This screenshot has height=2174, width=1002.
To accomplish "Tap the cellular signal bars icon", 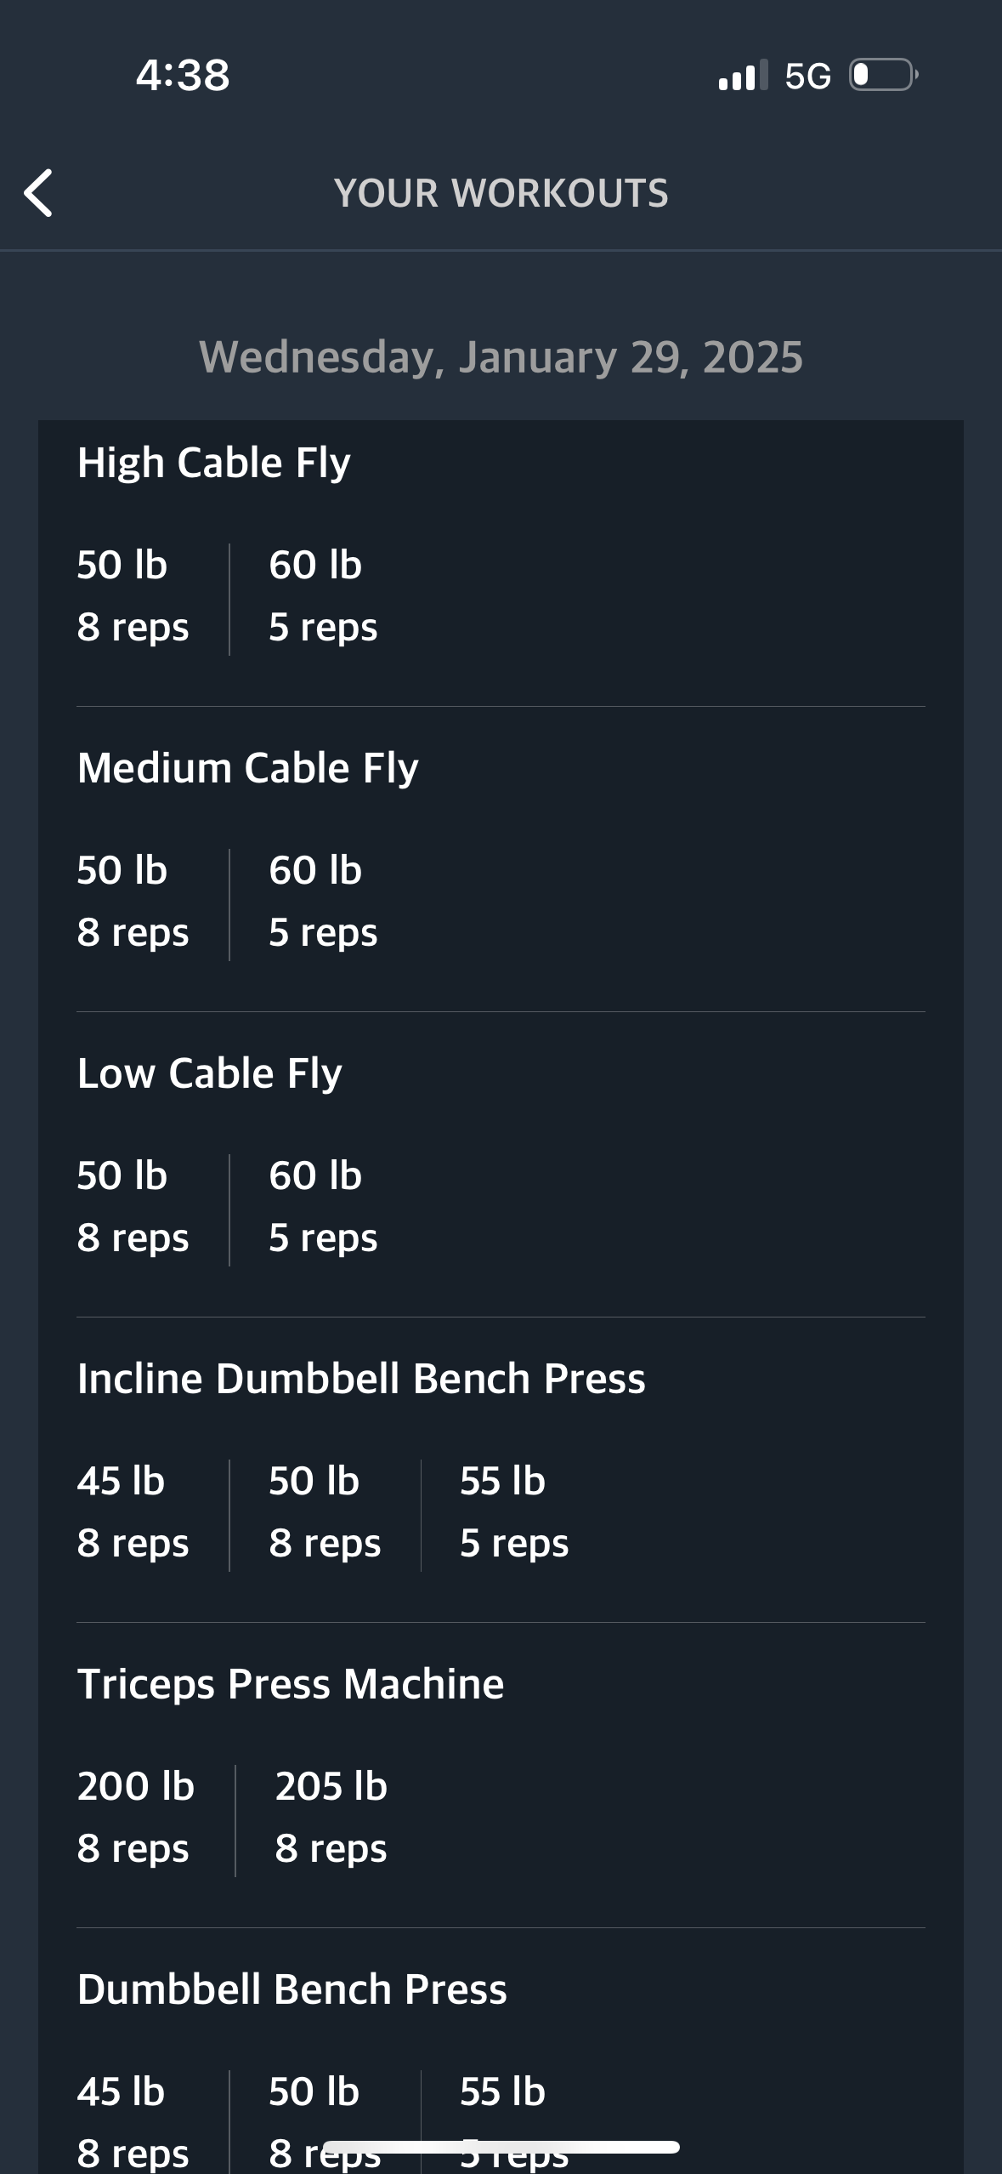I will pos(743,75).
